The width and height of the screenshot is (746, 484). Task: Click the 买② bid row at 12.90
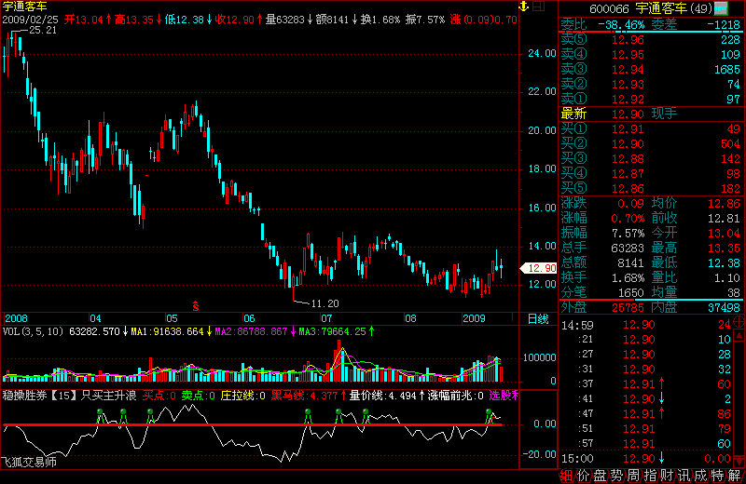tap(650, 143)
